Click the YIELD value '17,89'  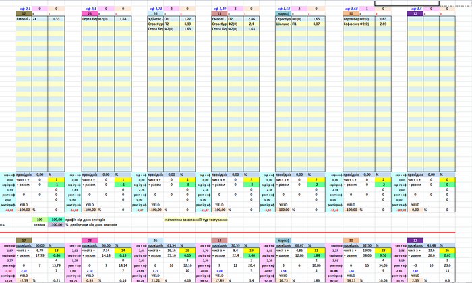[x=219, y=280]
